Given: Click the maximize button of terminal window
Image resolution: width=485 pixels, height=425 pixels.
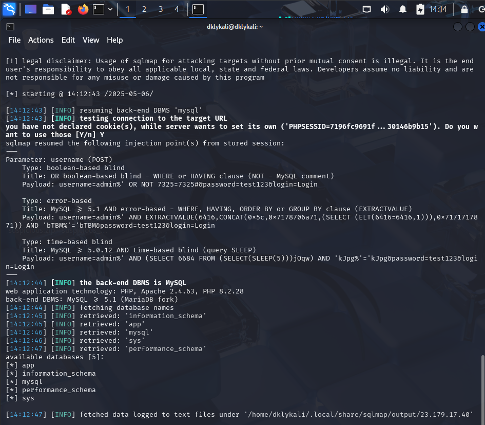Looking at the screenshot, I should click(470, 27).
